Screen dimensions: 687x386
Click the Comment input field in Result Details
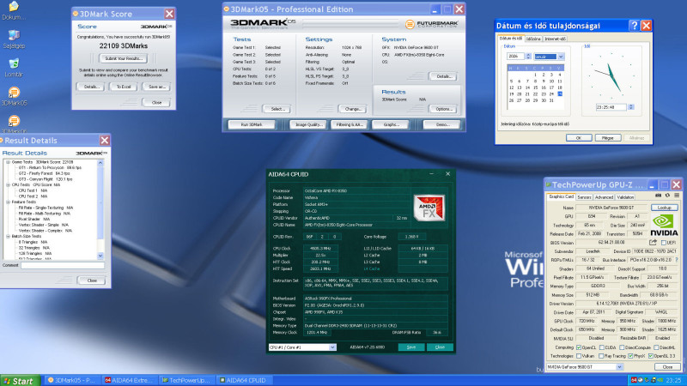coord(63,265)
